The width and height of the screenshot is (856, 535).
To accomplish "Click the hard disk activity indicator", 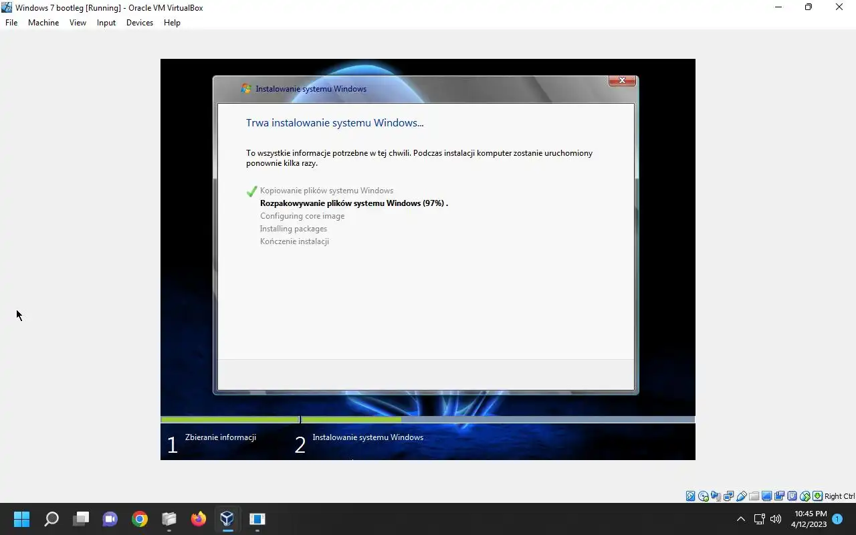I will coord(690,496).
